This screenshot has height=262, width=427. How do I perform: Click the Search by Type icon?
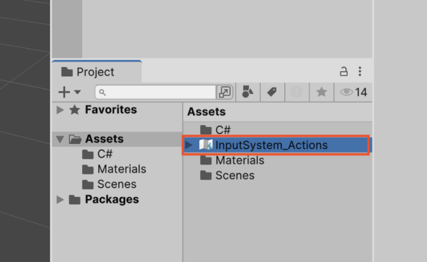tap(247, 92)
